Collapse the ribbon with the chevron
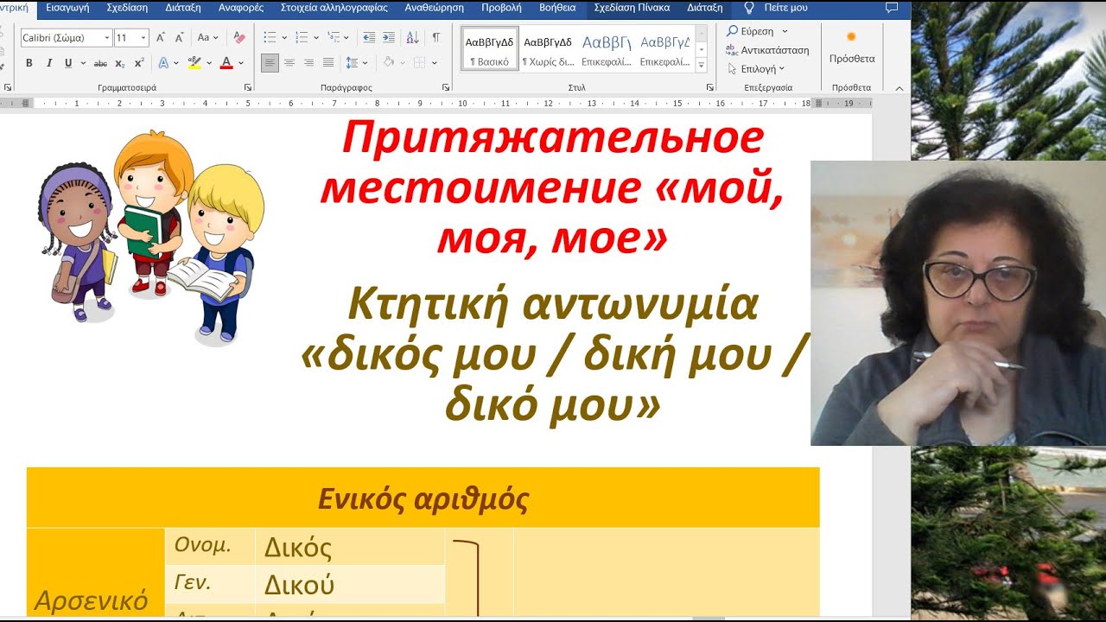Image resolution: width=1106 pixels, height=622 pixels. (899, 88)
